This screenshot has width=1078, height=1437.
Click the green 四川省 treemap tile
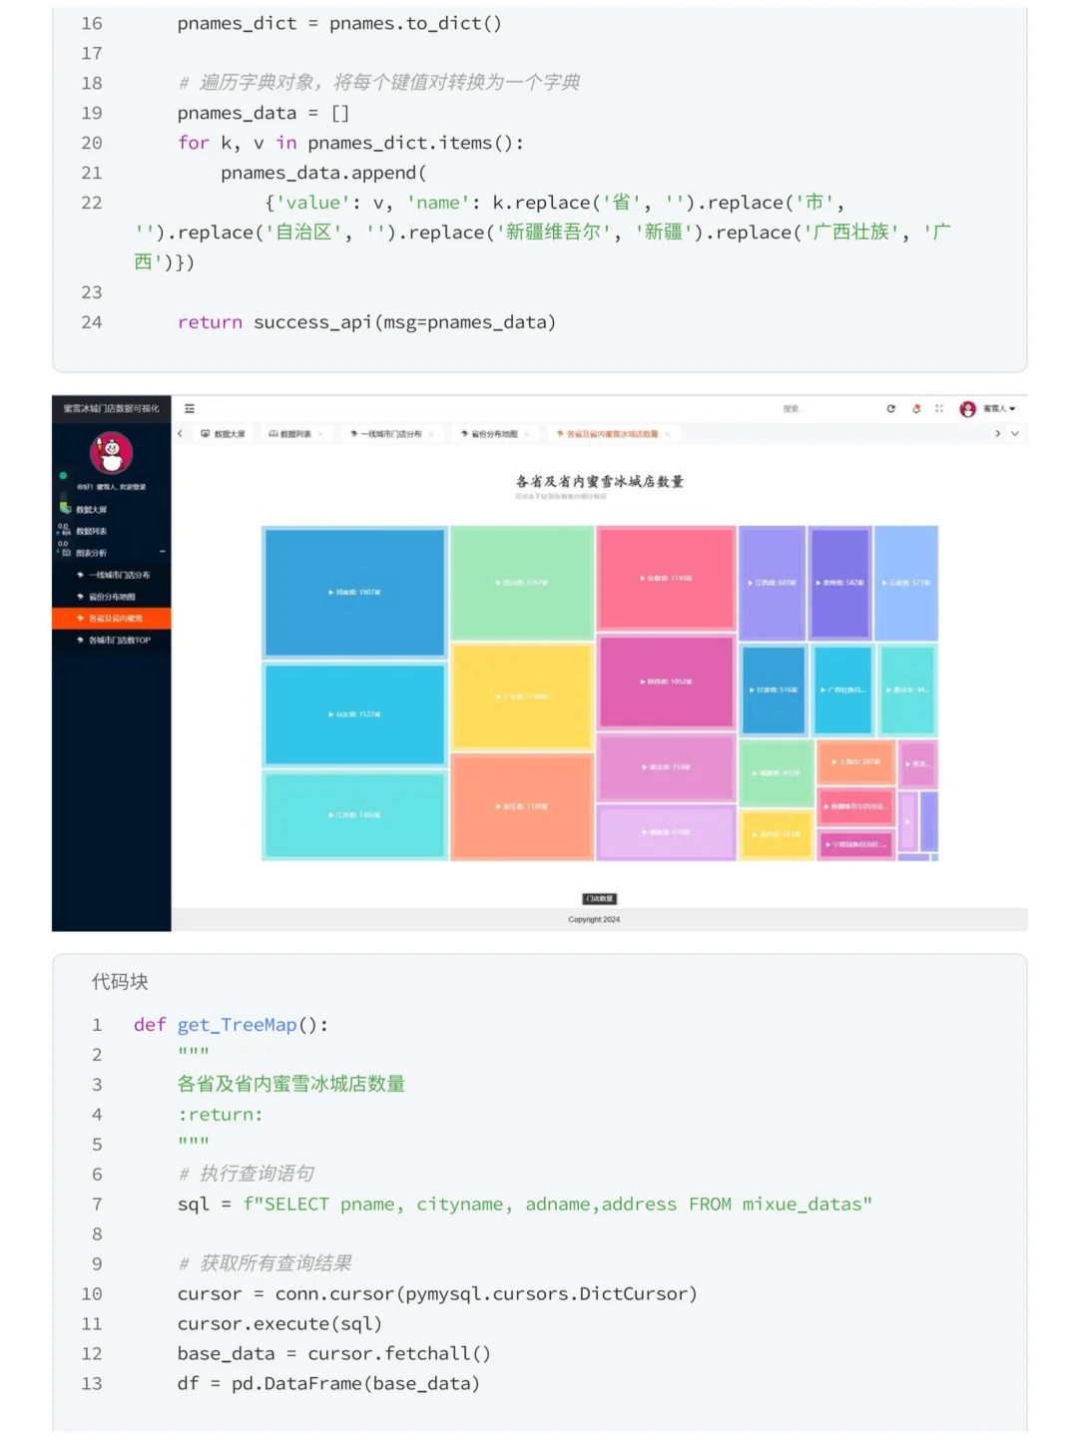click(522, 583)
